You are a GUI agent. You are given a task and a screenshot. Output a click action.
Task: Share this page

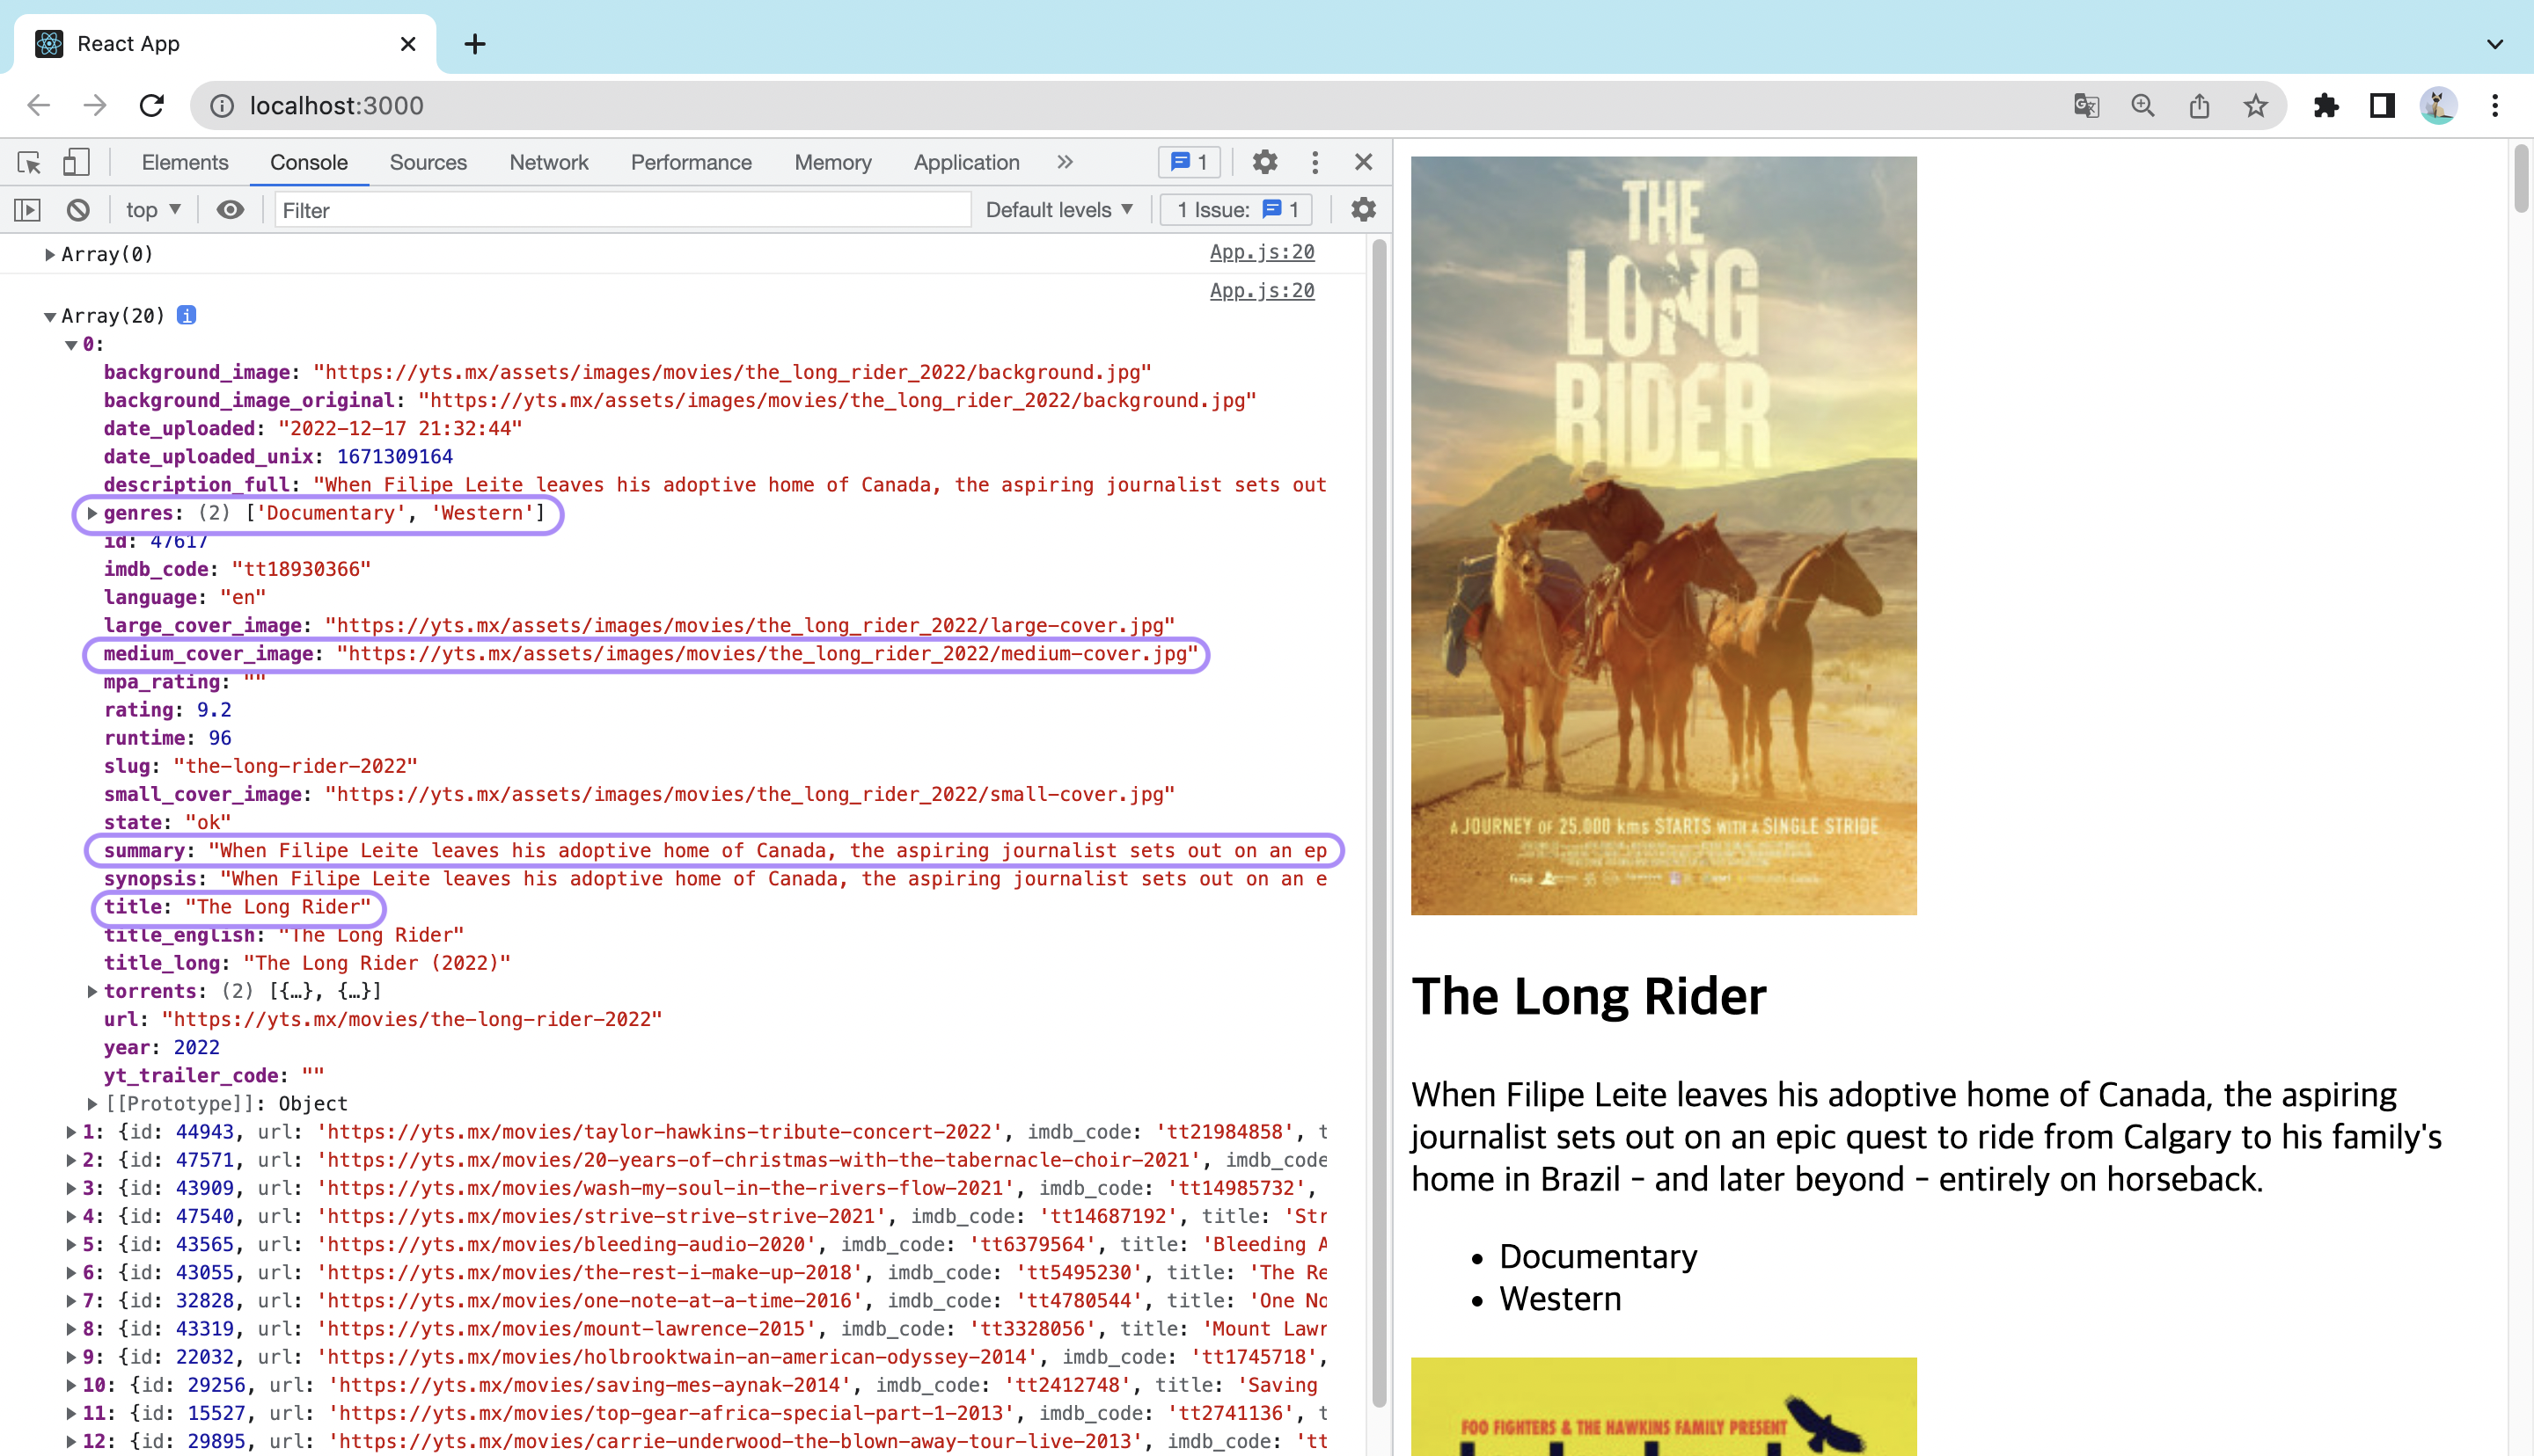[x=2199, y=105]
